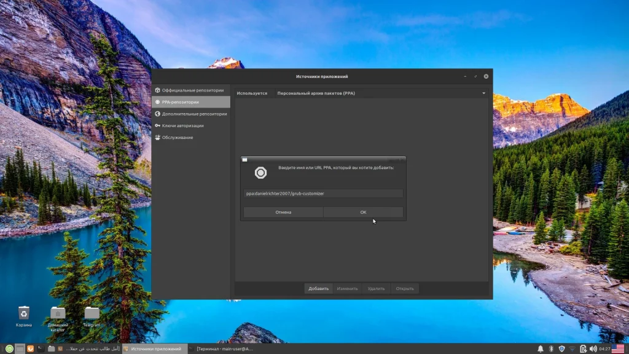Expand the PPA column header dropdown arrow
Image resolution: width=629 pixels, height=354 pixels.
(483, 93)
